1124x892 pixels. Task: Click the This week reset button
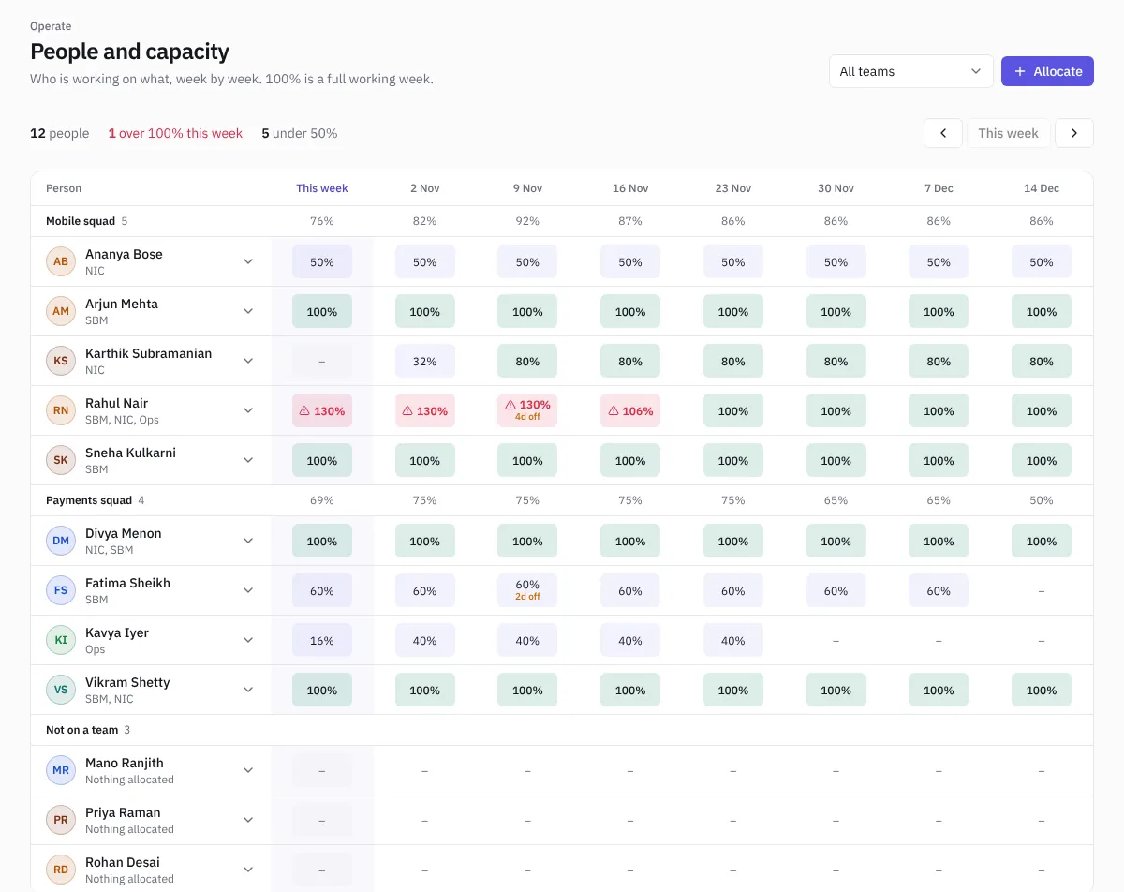[x=1008, y=133]
